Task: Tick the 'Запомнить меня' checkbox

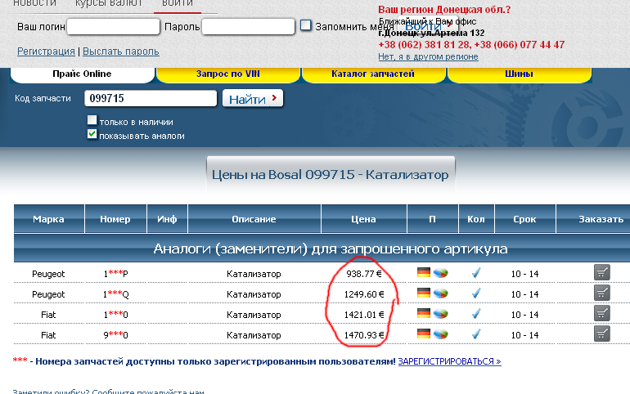Action: point(306,25)
